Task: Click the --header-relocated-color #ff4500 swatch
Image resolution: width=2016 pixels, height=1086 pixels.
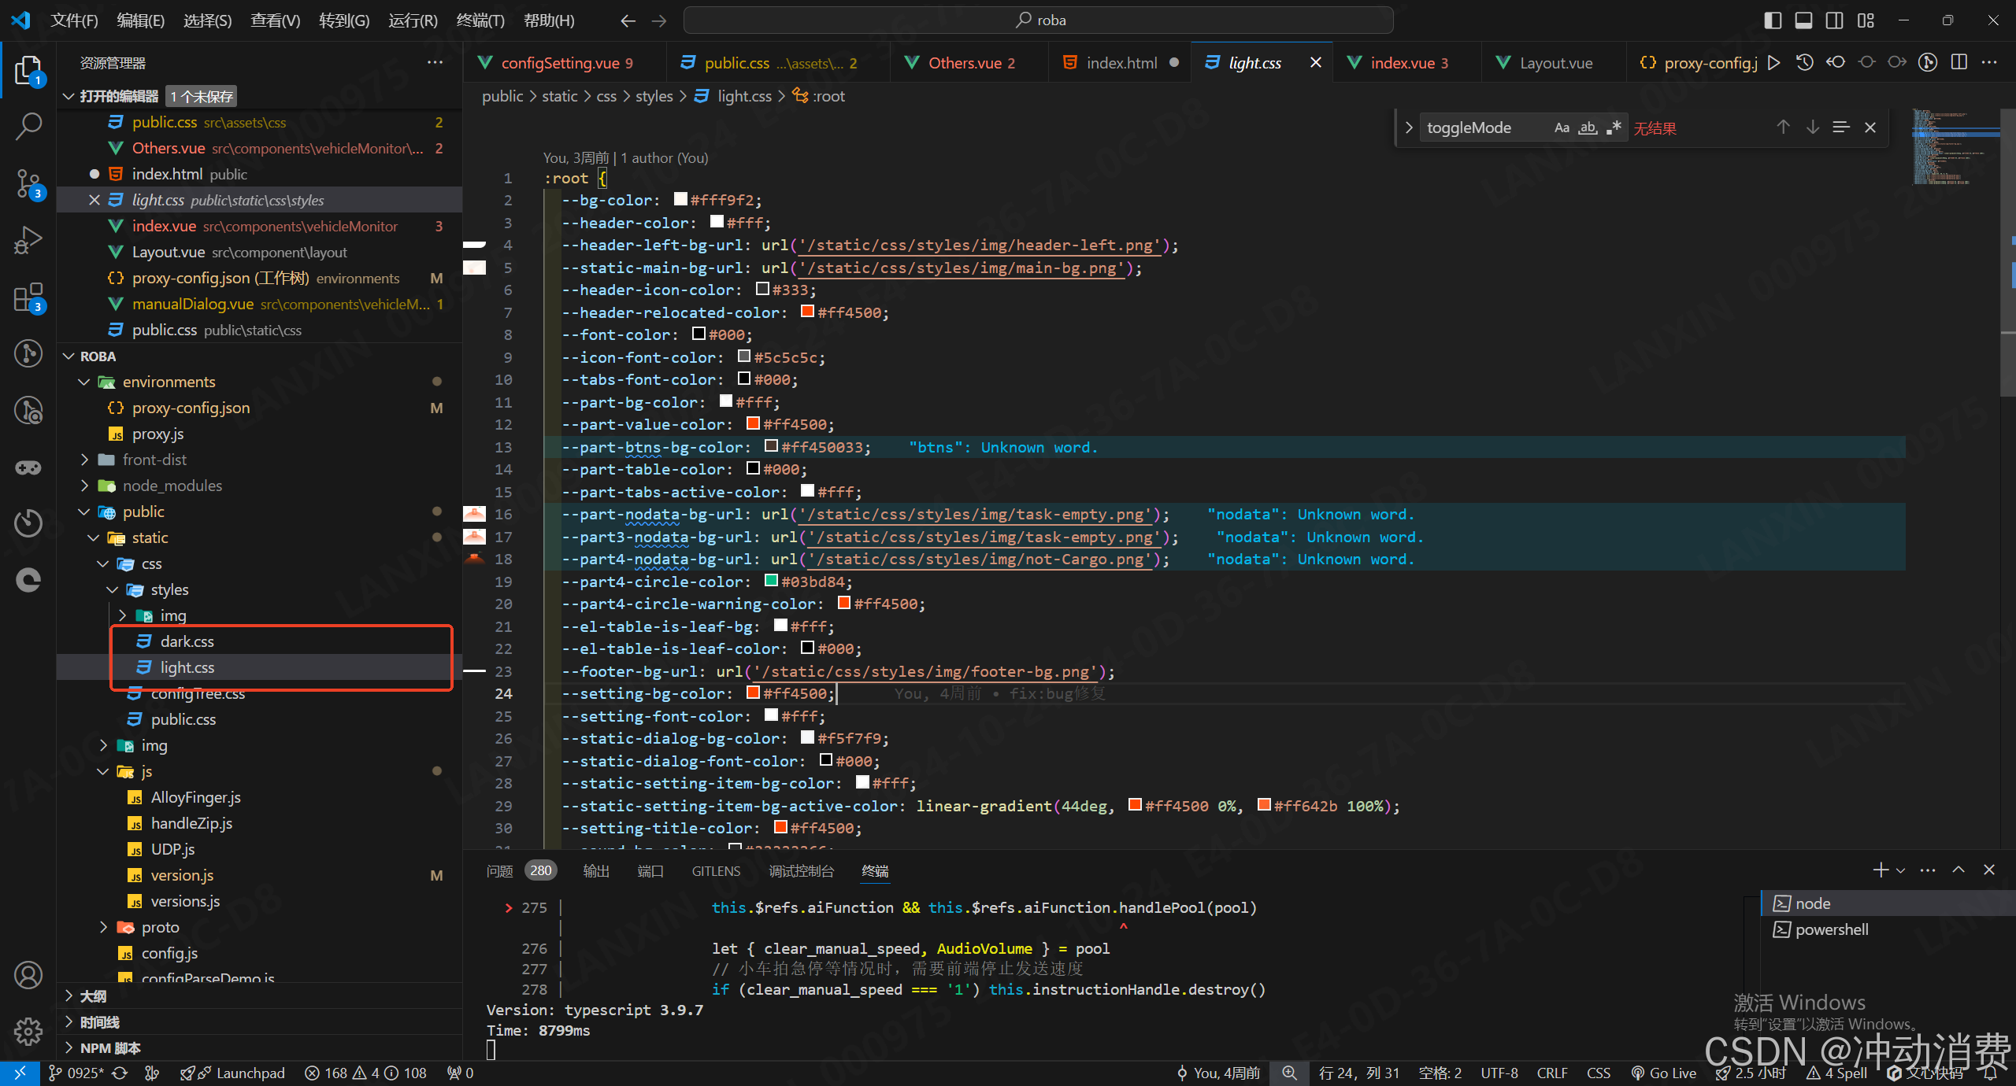Action: point(807,312)
